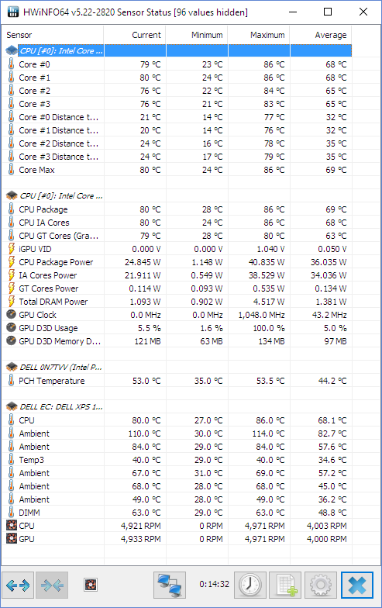Select the CPU Package Power row
This screenshot has height=608, width=382.
tap(178, 262)
